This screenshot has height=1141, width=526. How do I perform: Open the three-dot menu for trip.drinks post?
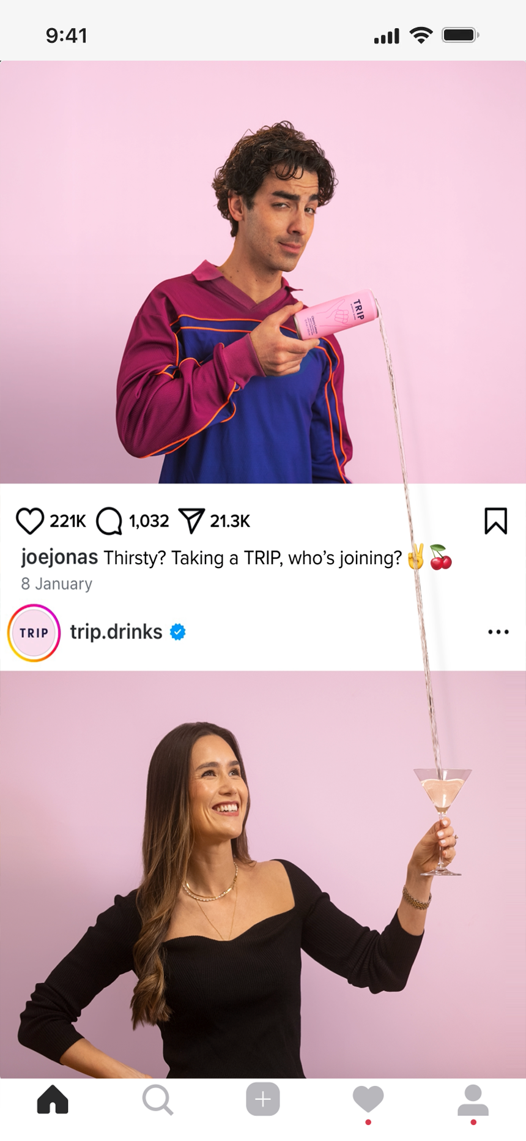[498, 632]
